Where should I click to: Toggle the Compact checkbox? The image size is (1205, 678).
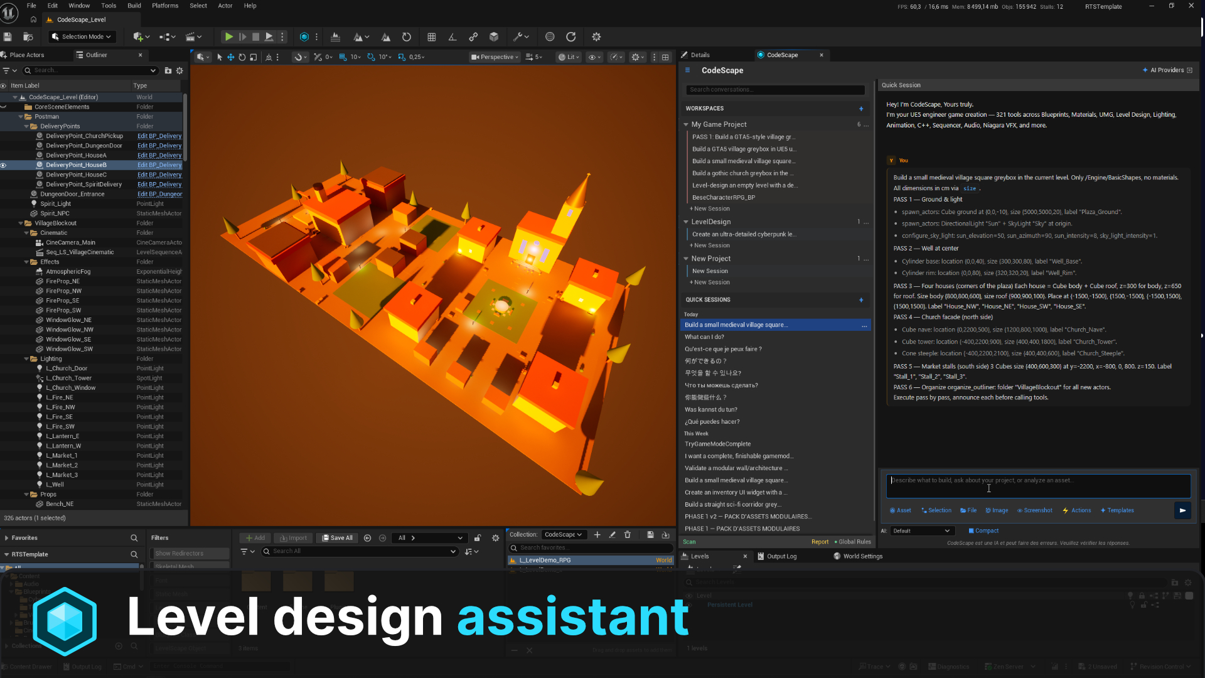point(971,531)
